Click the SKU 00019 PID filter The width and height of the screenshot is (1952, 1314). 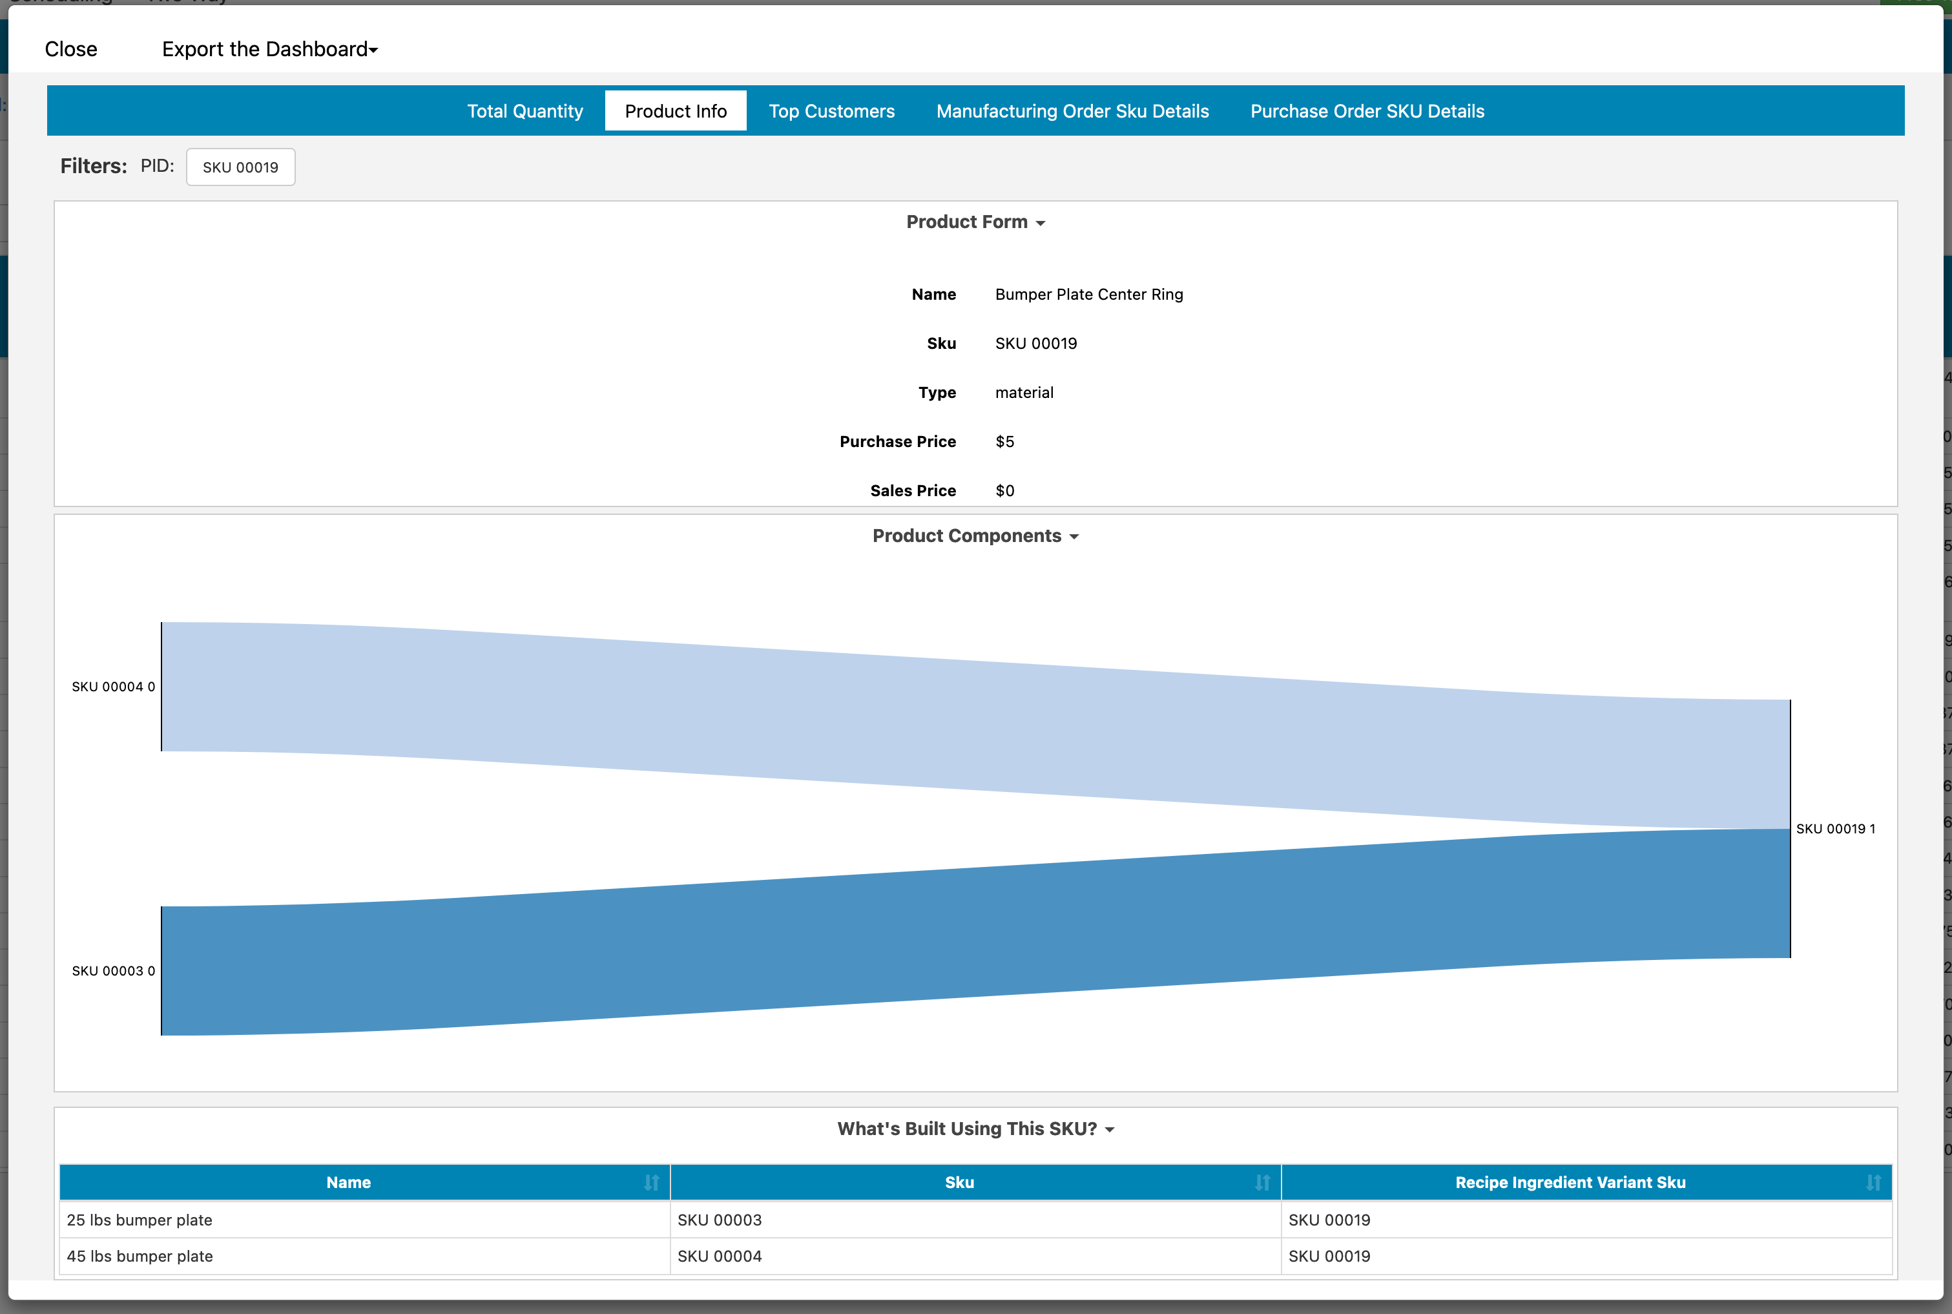pyautogui.click(x=240, y=167)
